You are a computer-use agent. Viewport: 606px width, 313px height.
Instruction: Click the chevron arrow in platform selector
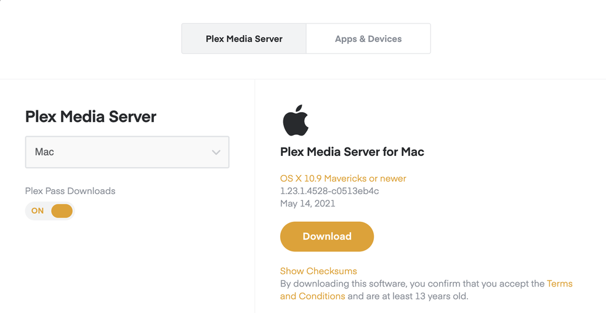click(x=216, y=152)
